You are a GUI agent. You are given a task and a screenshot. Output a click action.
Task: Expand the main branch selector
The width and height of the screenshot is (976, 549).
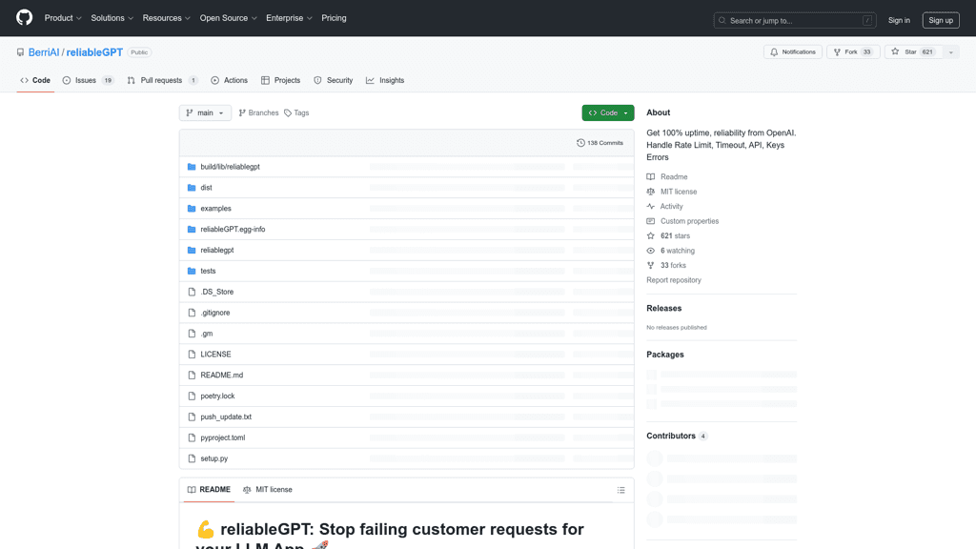(205, 113)
